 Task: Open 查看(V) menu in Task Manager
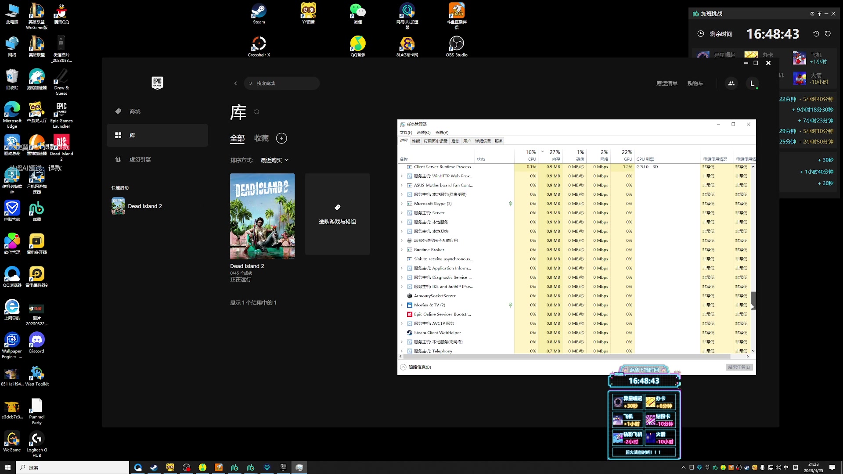click(x=442, y=133)
